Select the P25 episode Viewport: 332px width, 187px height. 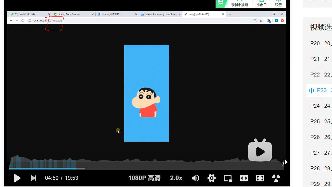click(321, 122)
